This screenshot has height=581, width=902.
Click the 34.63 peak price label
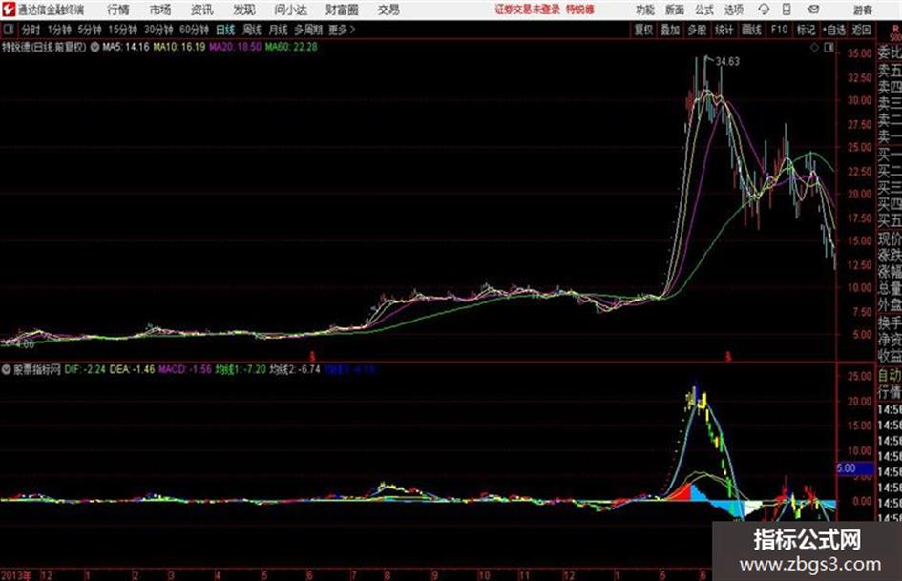pyautogui.click(x=727, y=62)
